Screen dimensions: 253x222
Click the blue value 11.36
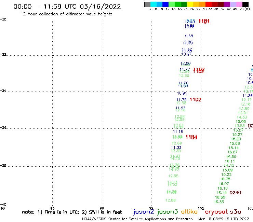[248, 96]
